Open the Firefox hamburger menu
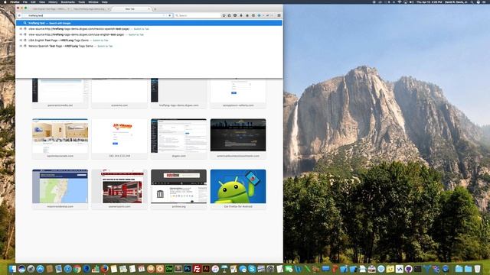490x275 pixels. pos(279,15)
